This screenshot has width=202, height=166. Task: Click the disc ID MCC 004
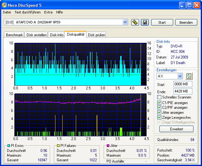(x=178, y=52)
